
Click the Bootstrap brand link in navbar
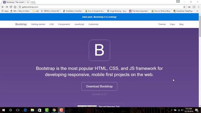tap(21, 24)
